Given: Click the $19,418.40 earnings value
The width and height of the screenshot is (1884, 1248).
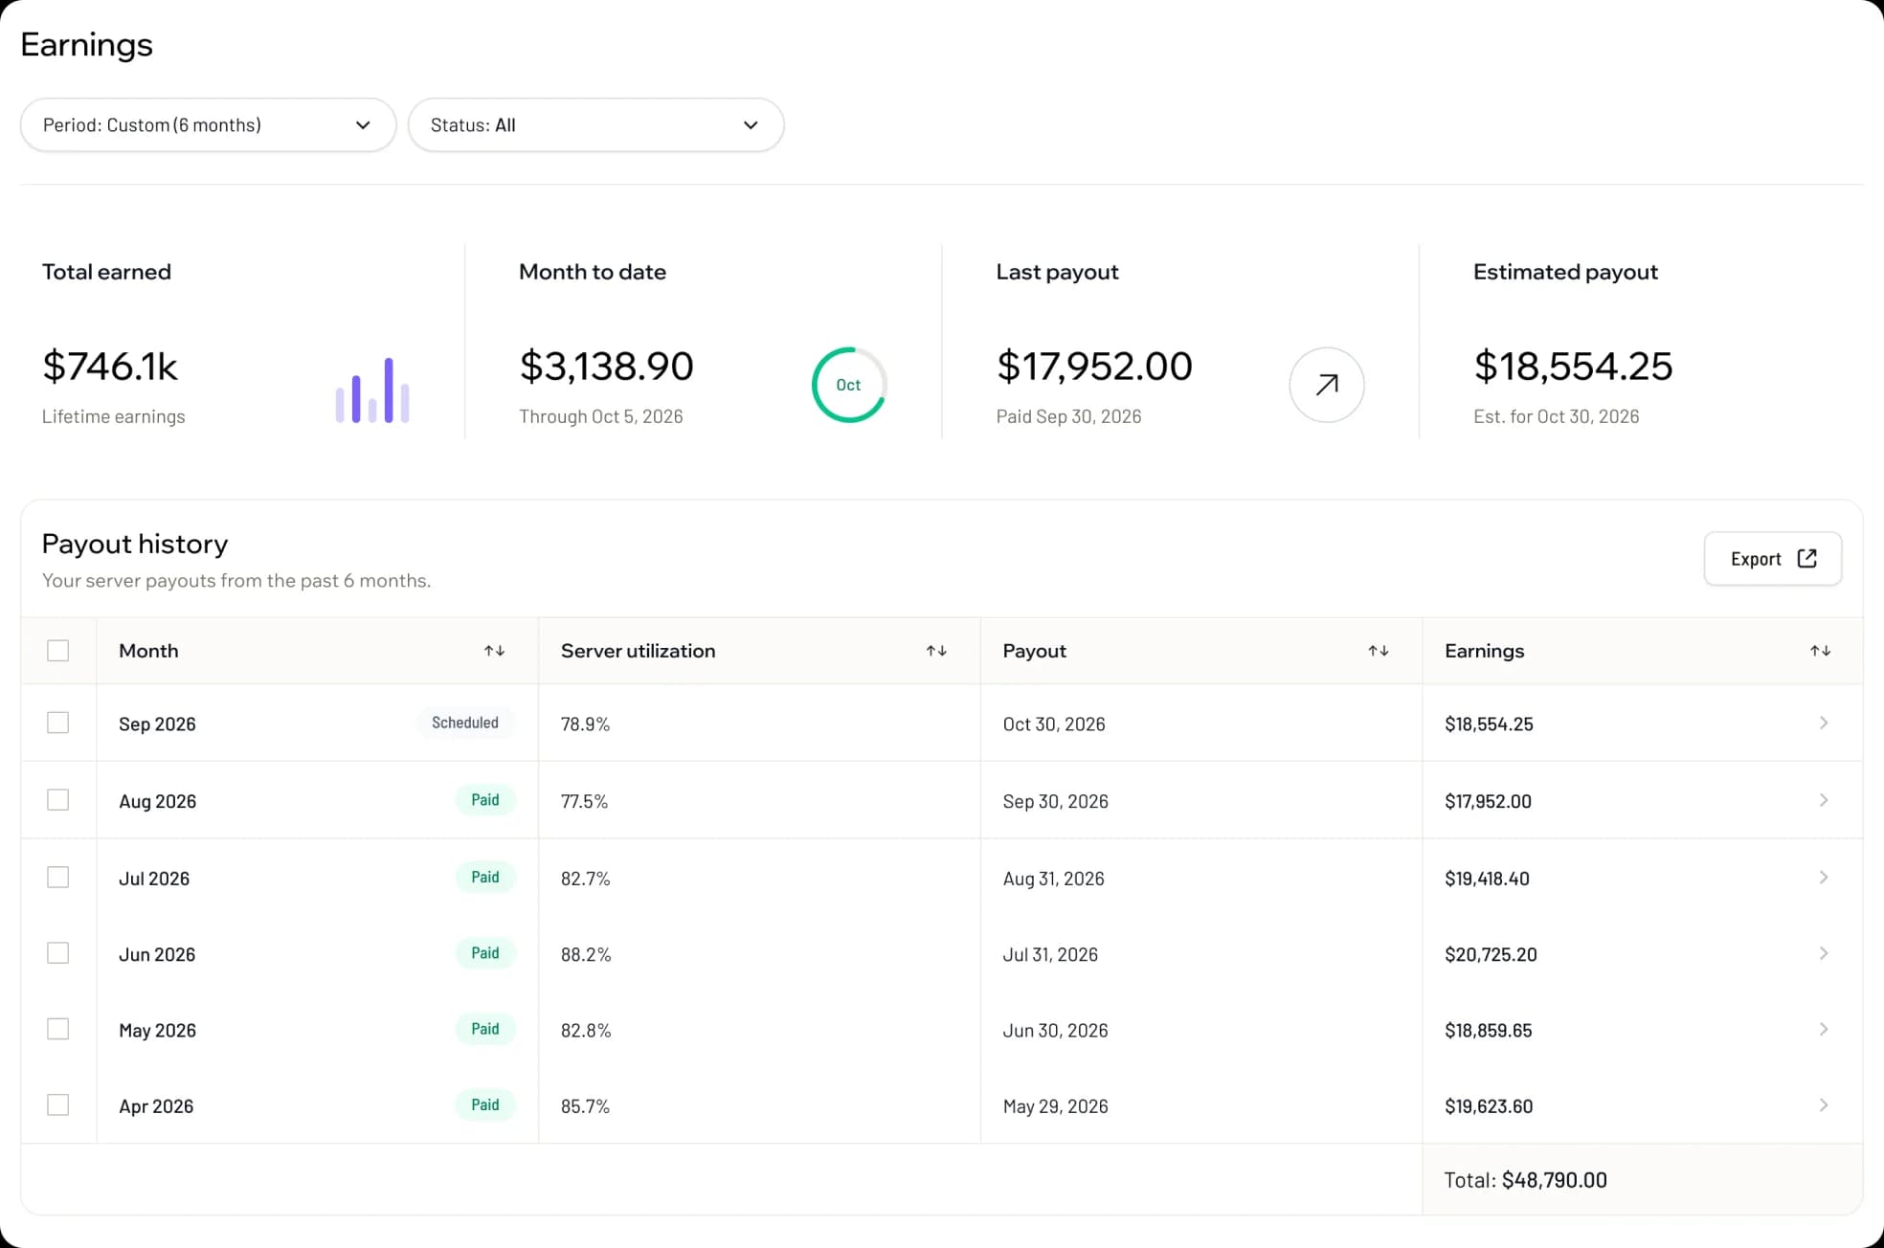Looking at the screenshot, I should click(1487, 879).
